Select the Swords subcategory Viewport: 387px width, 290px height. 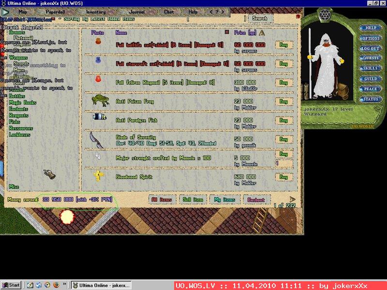coord(21,64)
